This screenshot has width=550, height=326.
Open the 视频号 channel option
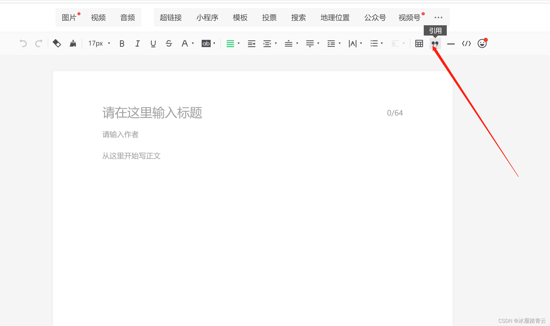[410, 17]
